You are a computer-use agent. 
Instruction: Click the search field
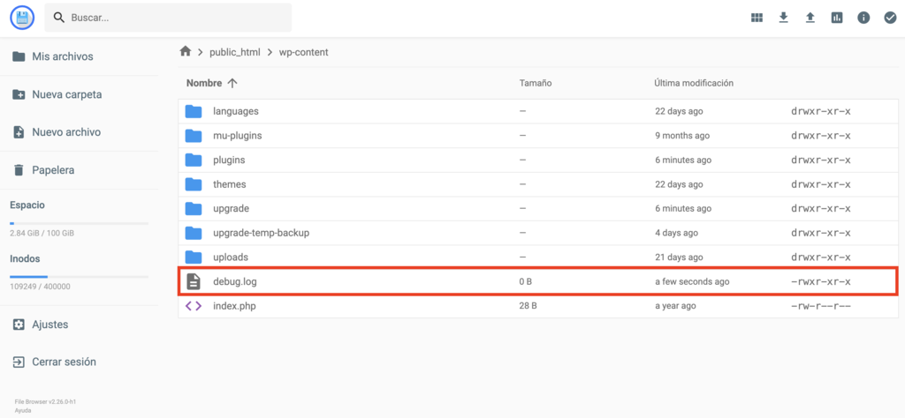[177, 18]
